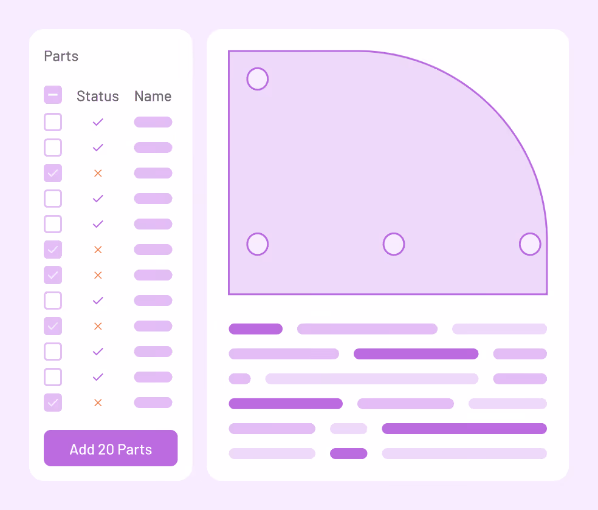Click the X status icon on the ninth row
The image size is (598, 510).
click(x=98, y=326)
